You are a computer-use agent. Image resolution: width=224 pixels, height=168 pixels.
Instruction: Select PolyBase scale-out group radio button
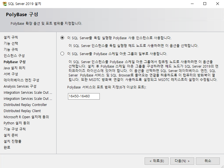click(62, 54)
